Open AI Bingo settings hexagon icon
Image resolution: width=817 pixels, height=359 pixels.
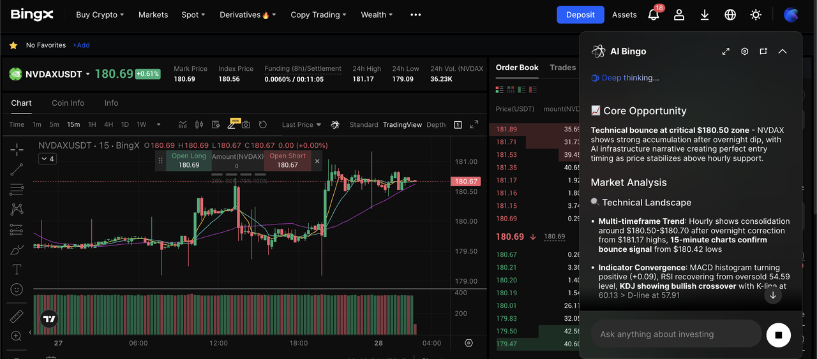click(744, 52)
